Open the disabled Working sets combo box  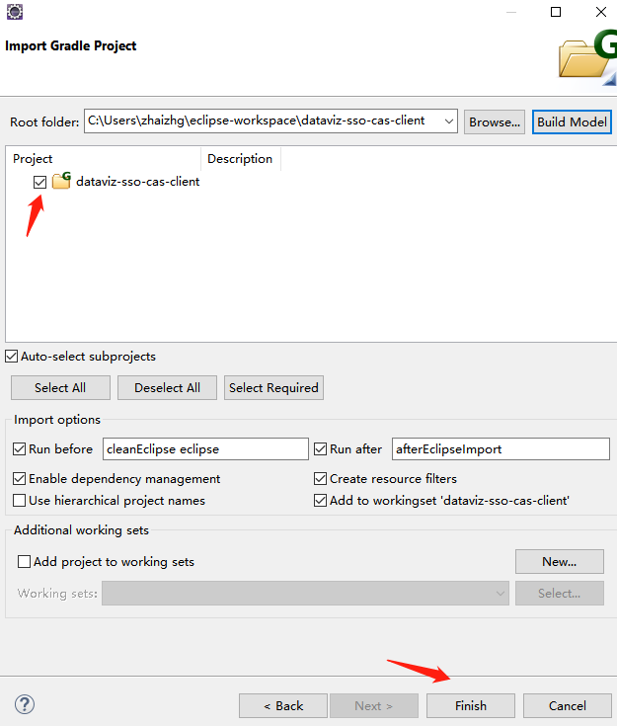click(x=305, y=593)
